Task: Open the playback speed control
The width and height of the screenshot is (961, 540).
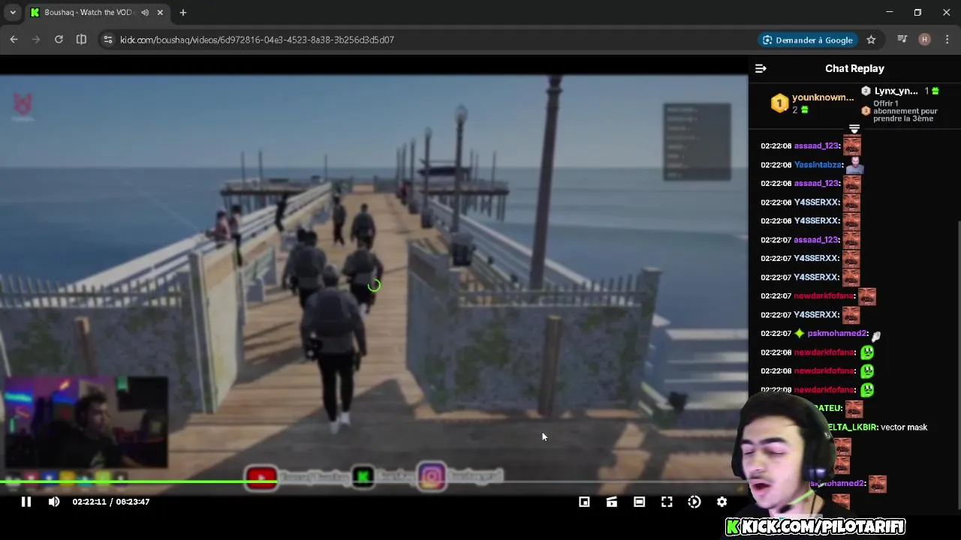Action: pyautogui.click(x=694, y=502)
